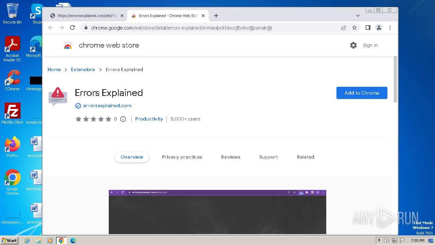Open Windows Media Player from the taskbar
435x245 pixels.
50,241
